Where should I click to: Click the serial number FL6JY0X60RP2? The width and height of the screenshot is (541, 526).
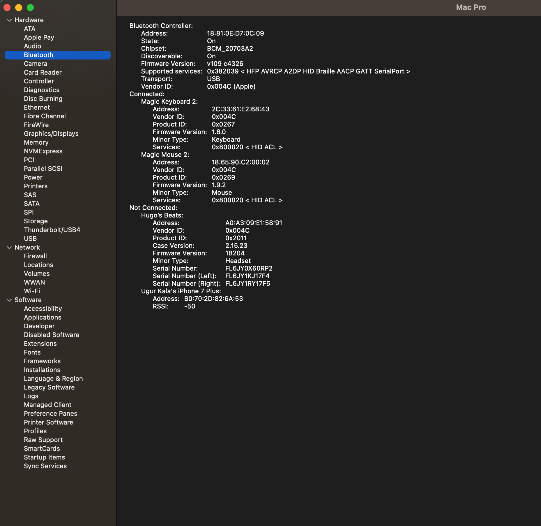(x=249, y=268)
